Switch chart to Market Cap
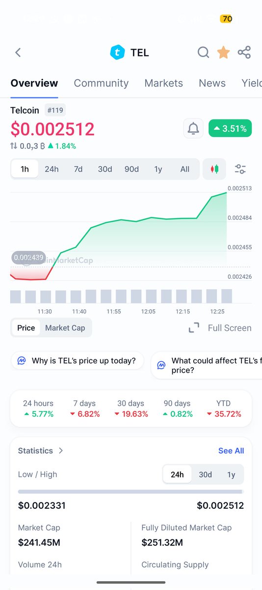262x590 pixels. click(x=65, y=328)
